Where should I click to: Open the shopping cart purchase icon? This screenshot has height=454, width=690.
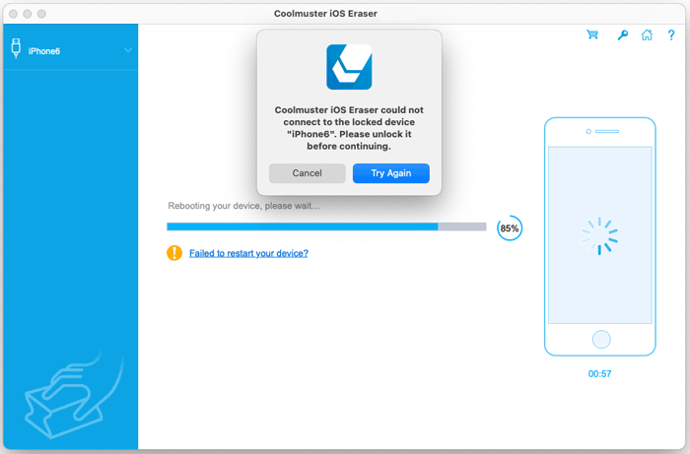point(592,34)
